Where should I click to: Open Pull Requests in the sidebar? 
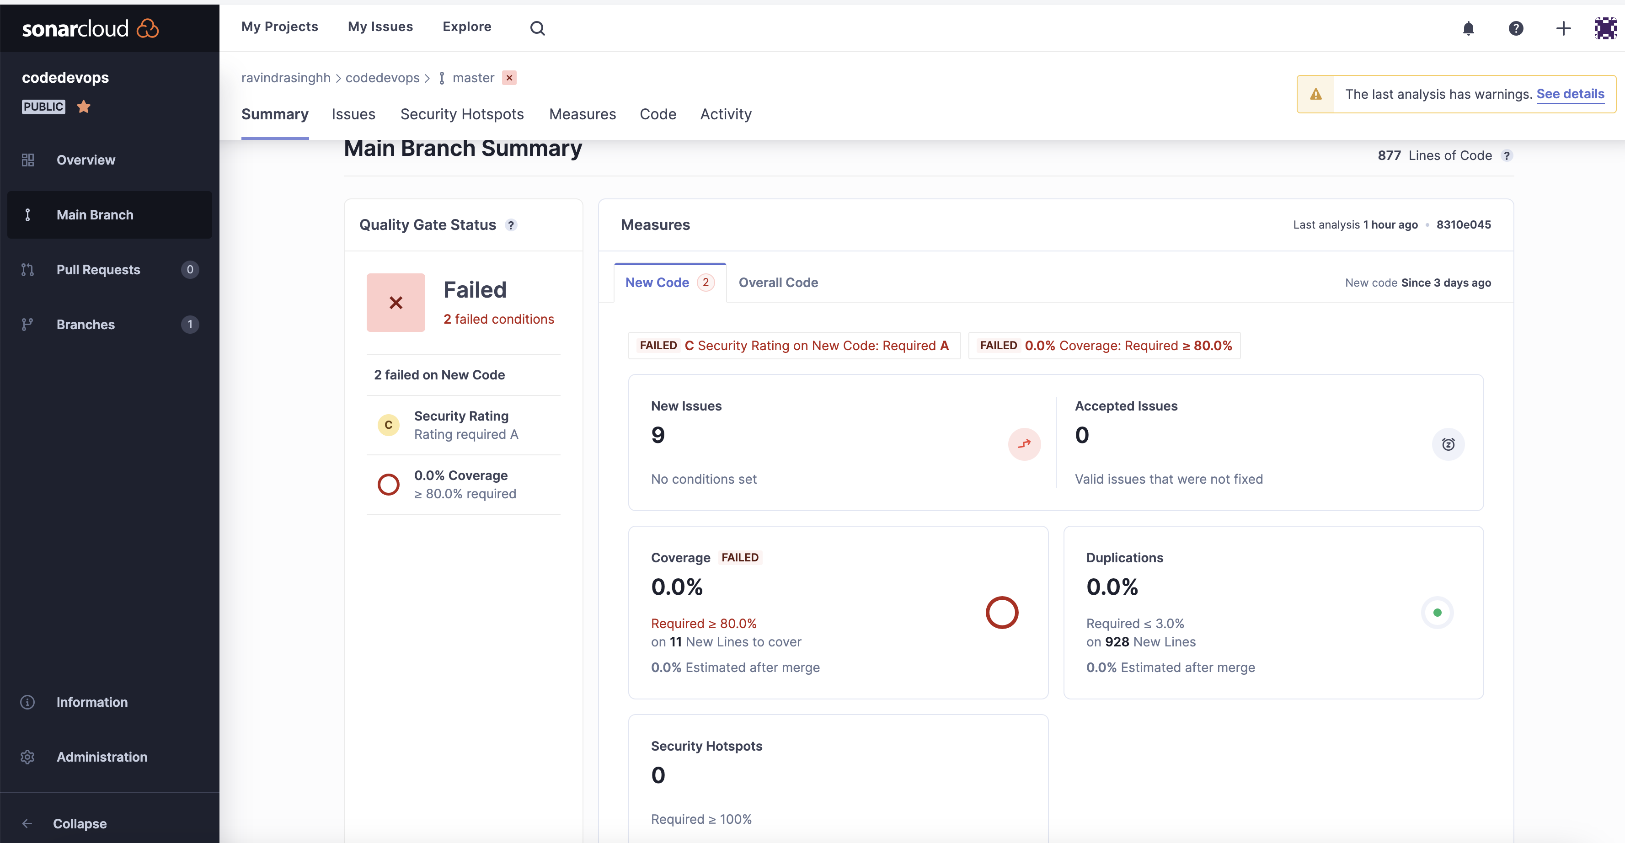coord(98,269)
